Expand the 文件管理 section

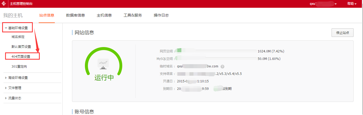point(15,88)
